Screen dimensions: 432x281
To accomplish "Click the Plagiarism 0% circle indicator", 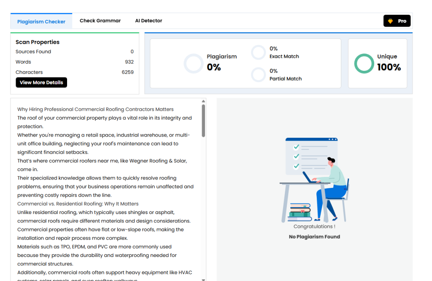I will click(x=194, y=64).
